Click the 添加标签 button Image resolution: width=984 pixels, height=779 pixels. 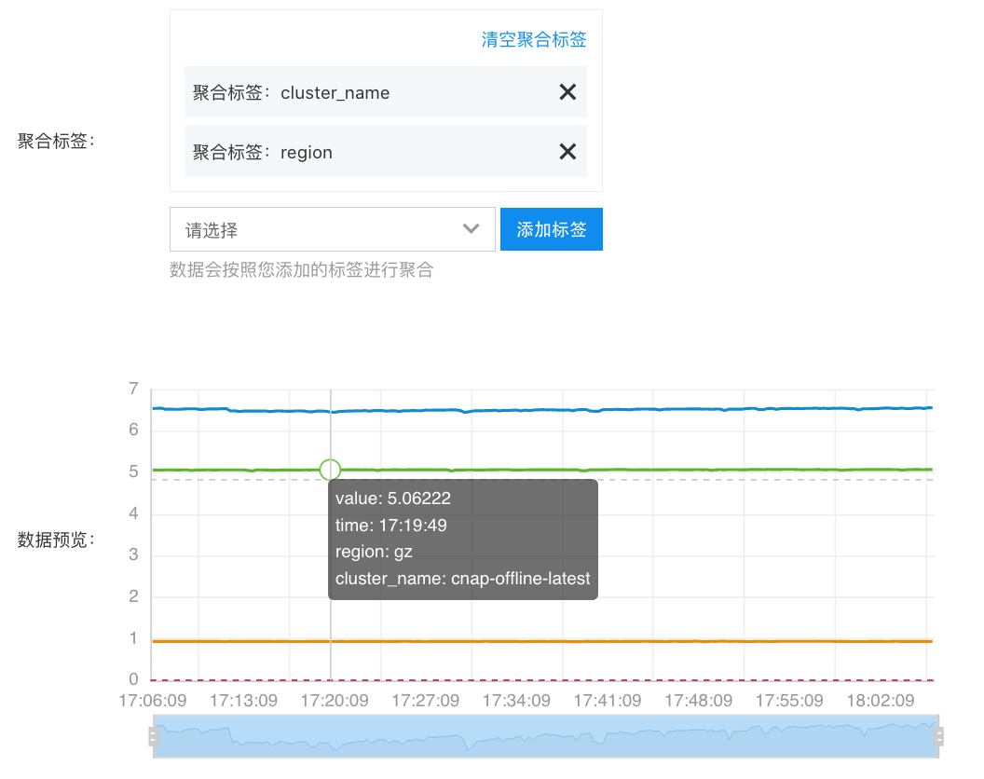[551, 229]
